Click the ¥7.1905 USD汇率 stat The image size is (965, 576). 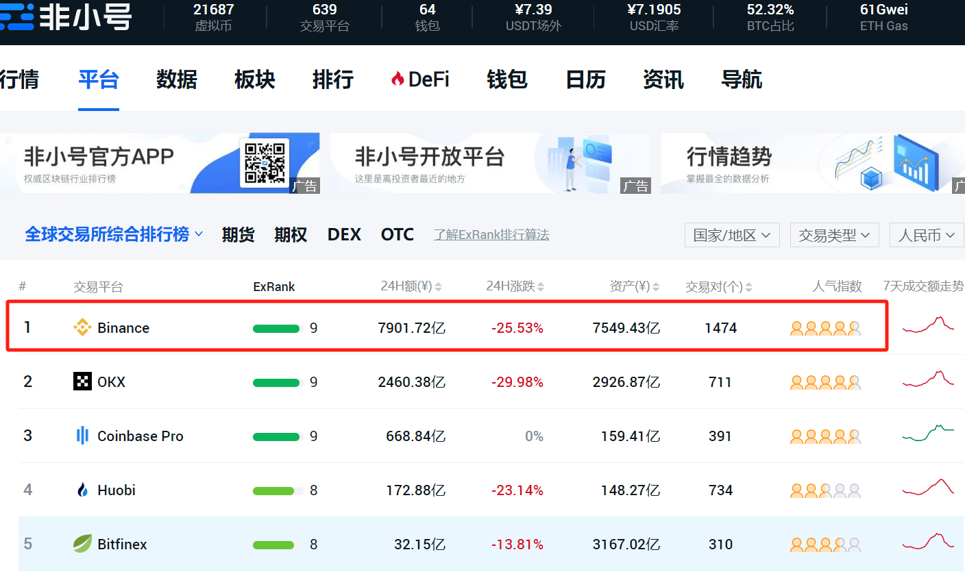[x=655, y=17]
